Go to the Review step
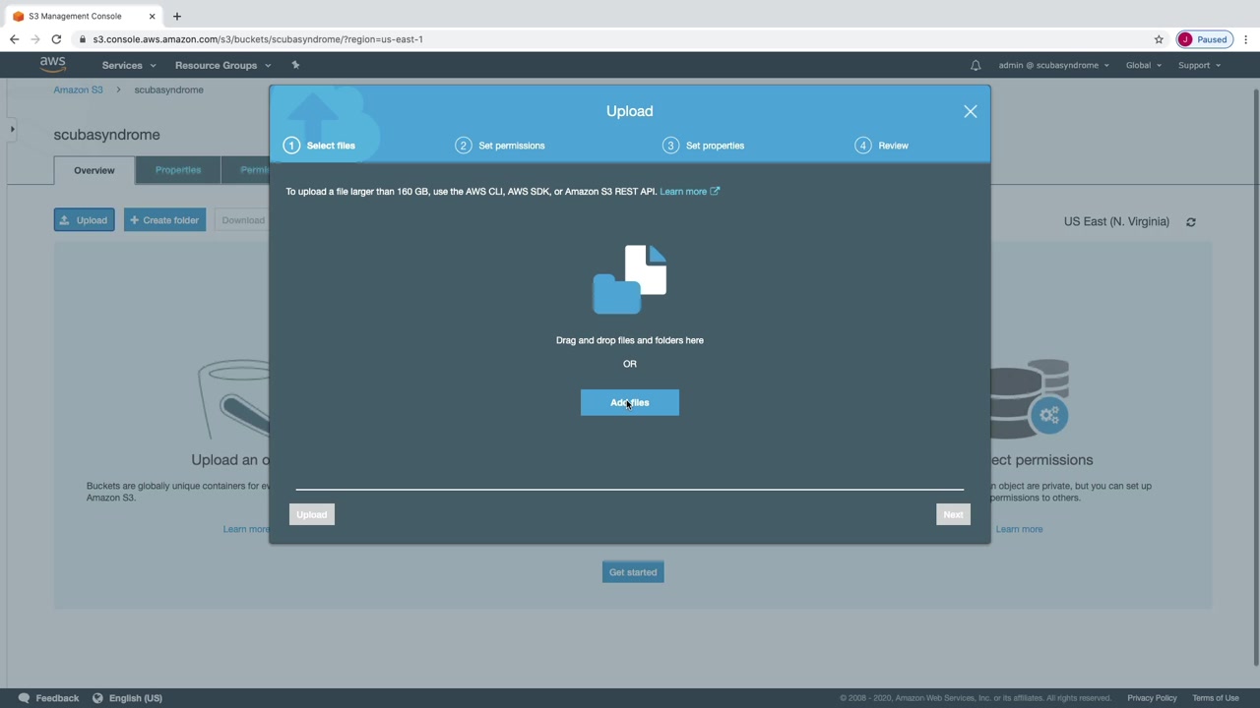This screenshot has width=1260, height=708. pos(882,146)
